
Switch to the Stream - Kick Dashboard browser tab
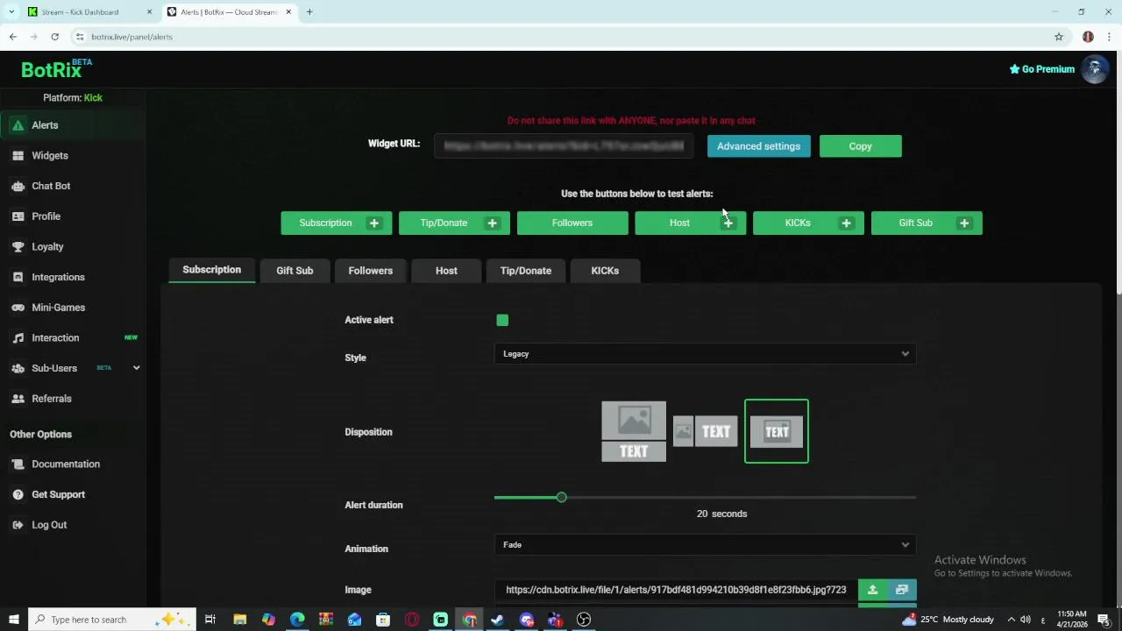[x=89, y=12]
